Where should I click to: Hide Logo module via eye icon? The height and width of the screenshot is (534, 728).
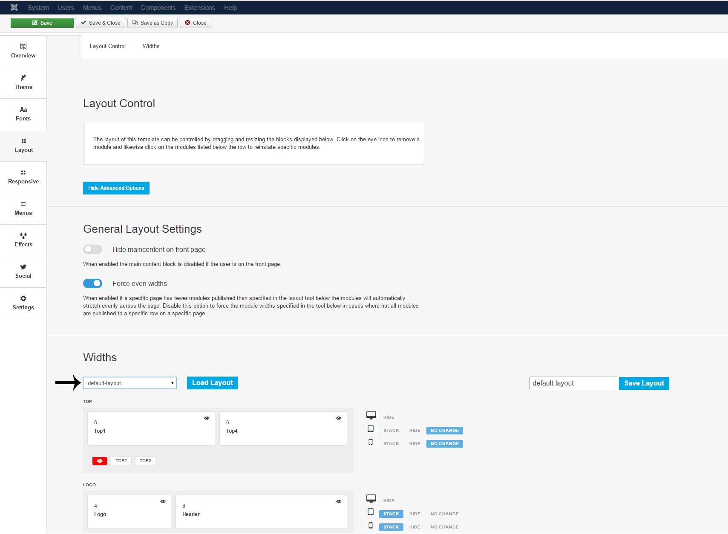[x=163, y=501]
